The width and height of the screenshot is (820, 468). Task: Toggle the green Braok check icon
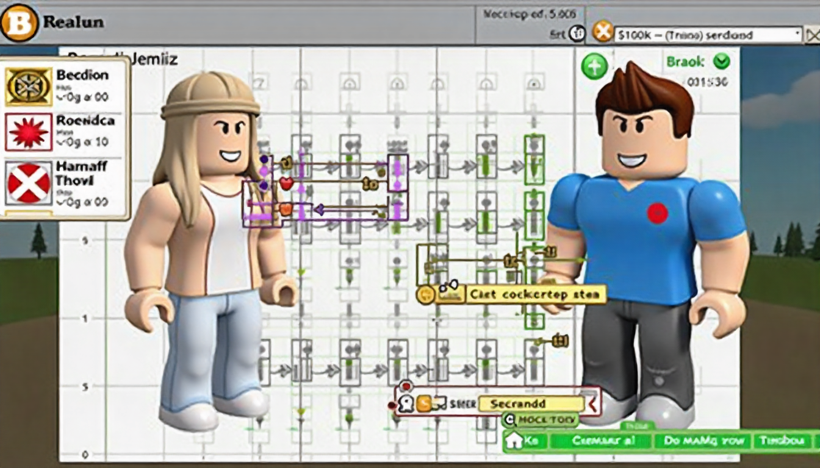coord(721,62)
